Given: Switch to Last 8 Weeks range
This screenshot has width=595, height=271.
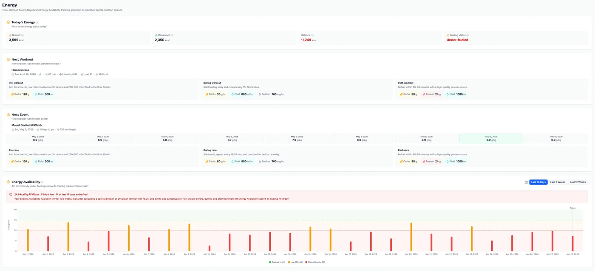Looking at the screenshot, I should pos(558,182).
